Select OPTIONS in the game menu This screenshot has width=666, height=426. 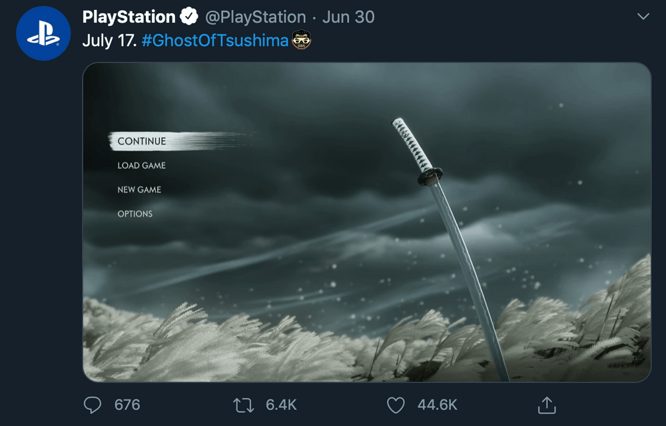click(137, 214)
